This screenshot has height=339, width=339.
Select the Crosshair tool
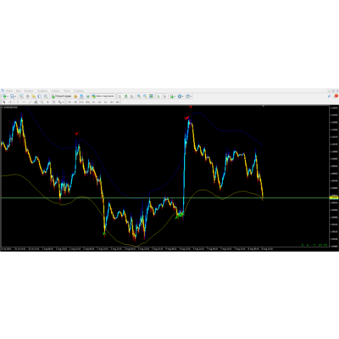click(x=10, y=102)
